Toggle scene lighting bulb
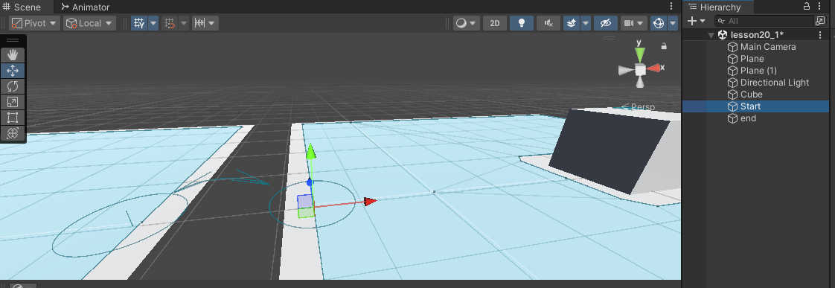Screen dimensions: 835x288 pyautogui.click(x=522, y=23)
